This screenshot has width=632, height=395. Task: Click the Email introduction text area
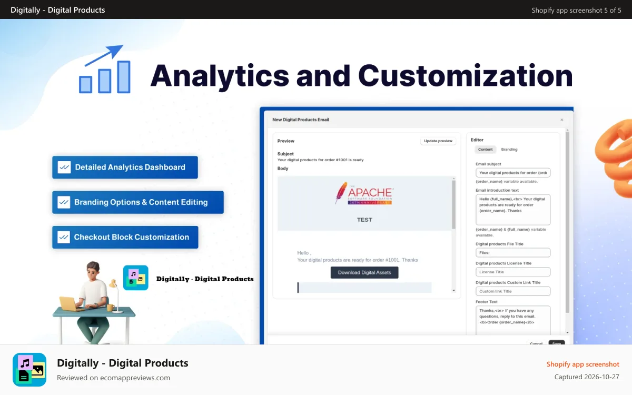(x=513, y=210)
